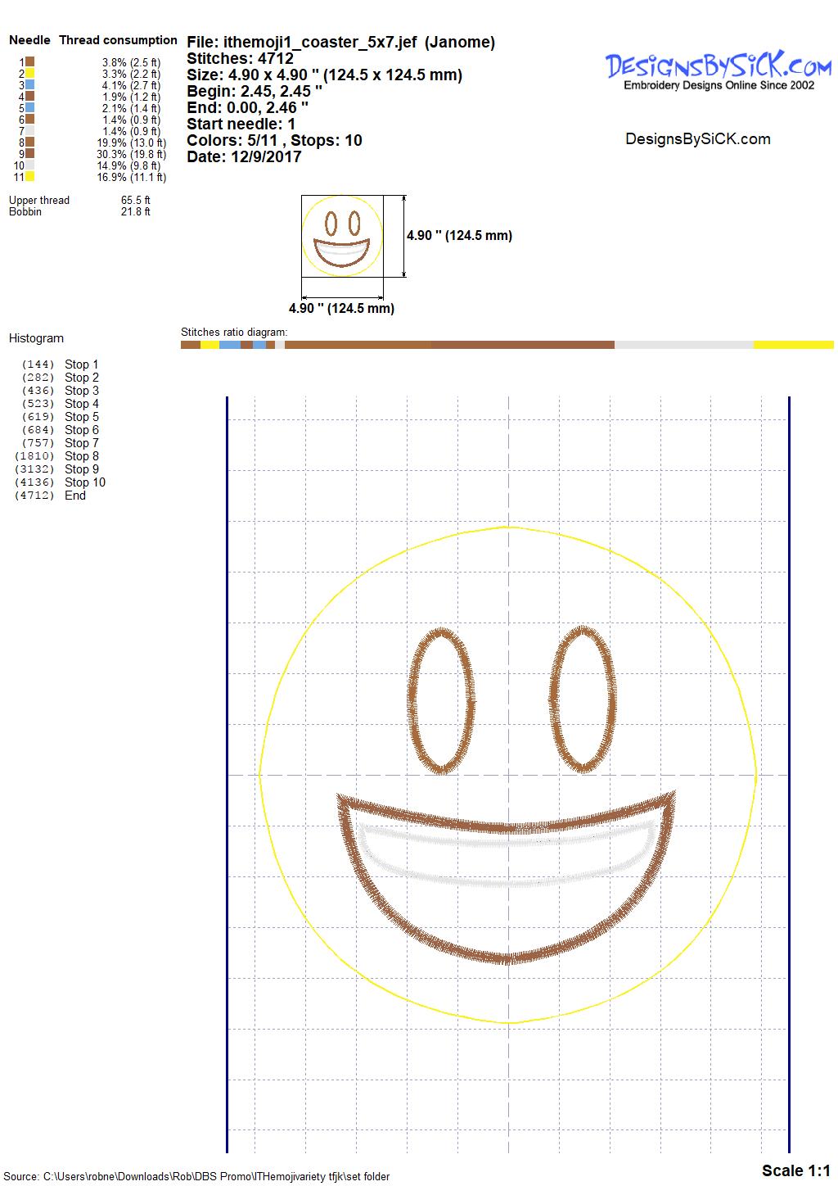Click the Source file path text

(x=196, y=1176)
